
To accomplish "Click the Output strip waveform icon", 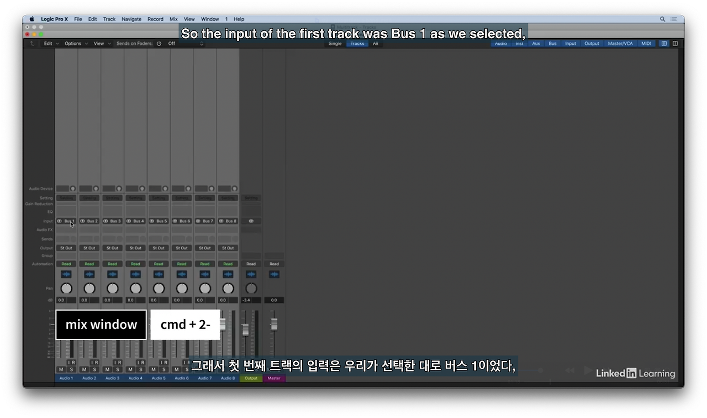I will (x=251, y=274).
